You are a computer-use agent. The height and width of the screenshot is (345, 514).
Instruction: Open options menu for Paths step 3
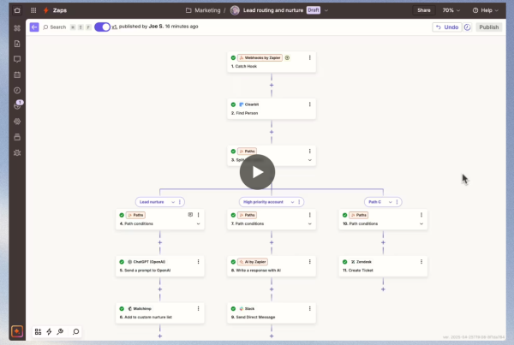[310, 151]
